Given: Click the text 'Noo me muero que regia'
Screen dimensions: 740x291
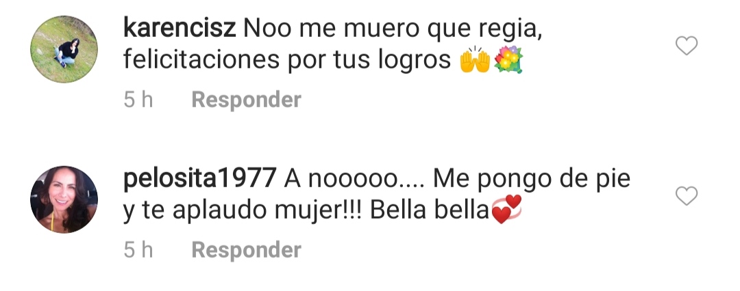Looking at the screenshot, I should pyautogui.click(x=393, y=30).
